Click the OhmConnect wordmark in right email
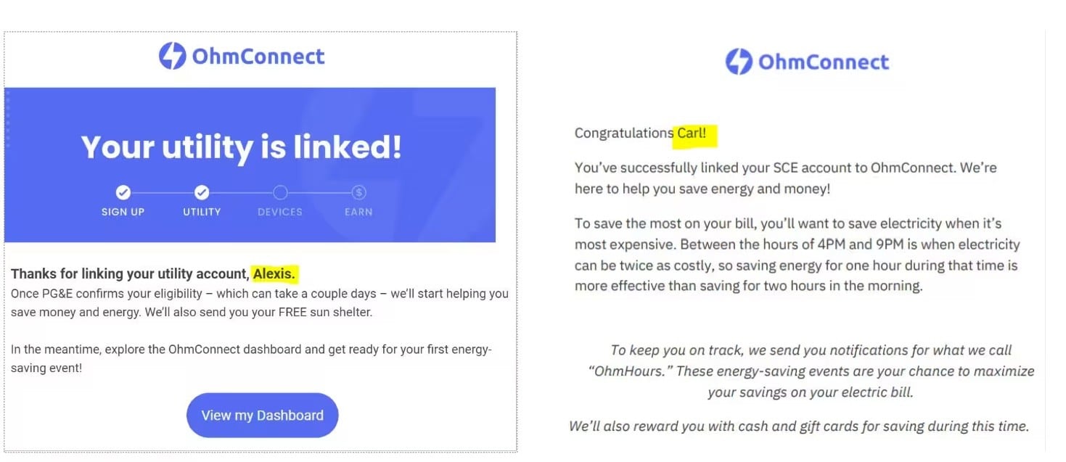Image resolution: width=1066 pixels, height=462 pixels. coord(824,62)
